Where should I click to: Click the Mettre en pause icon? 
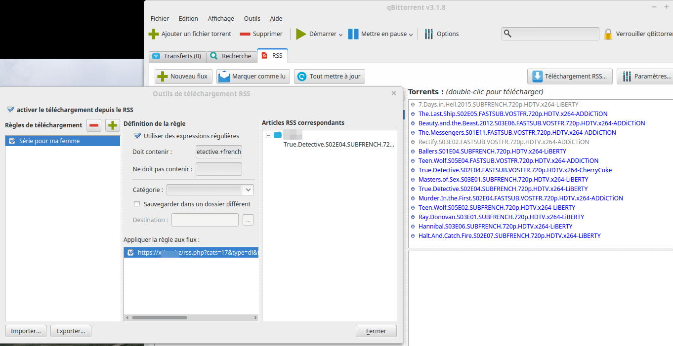[353, 34]
